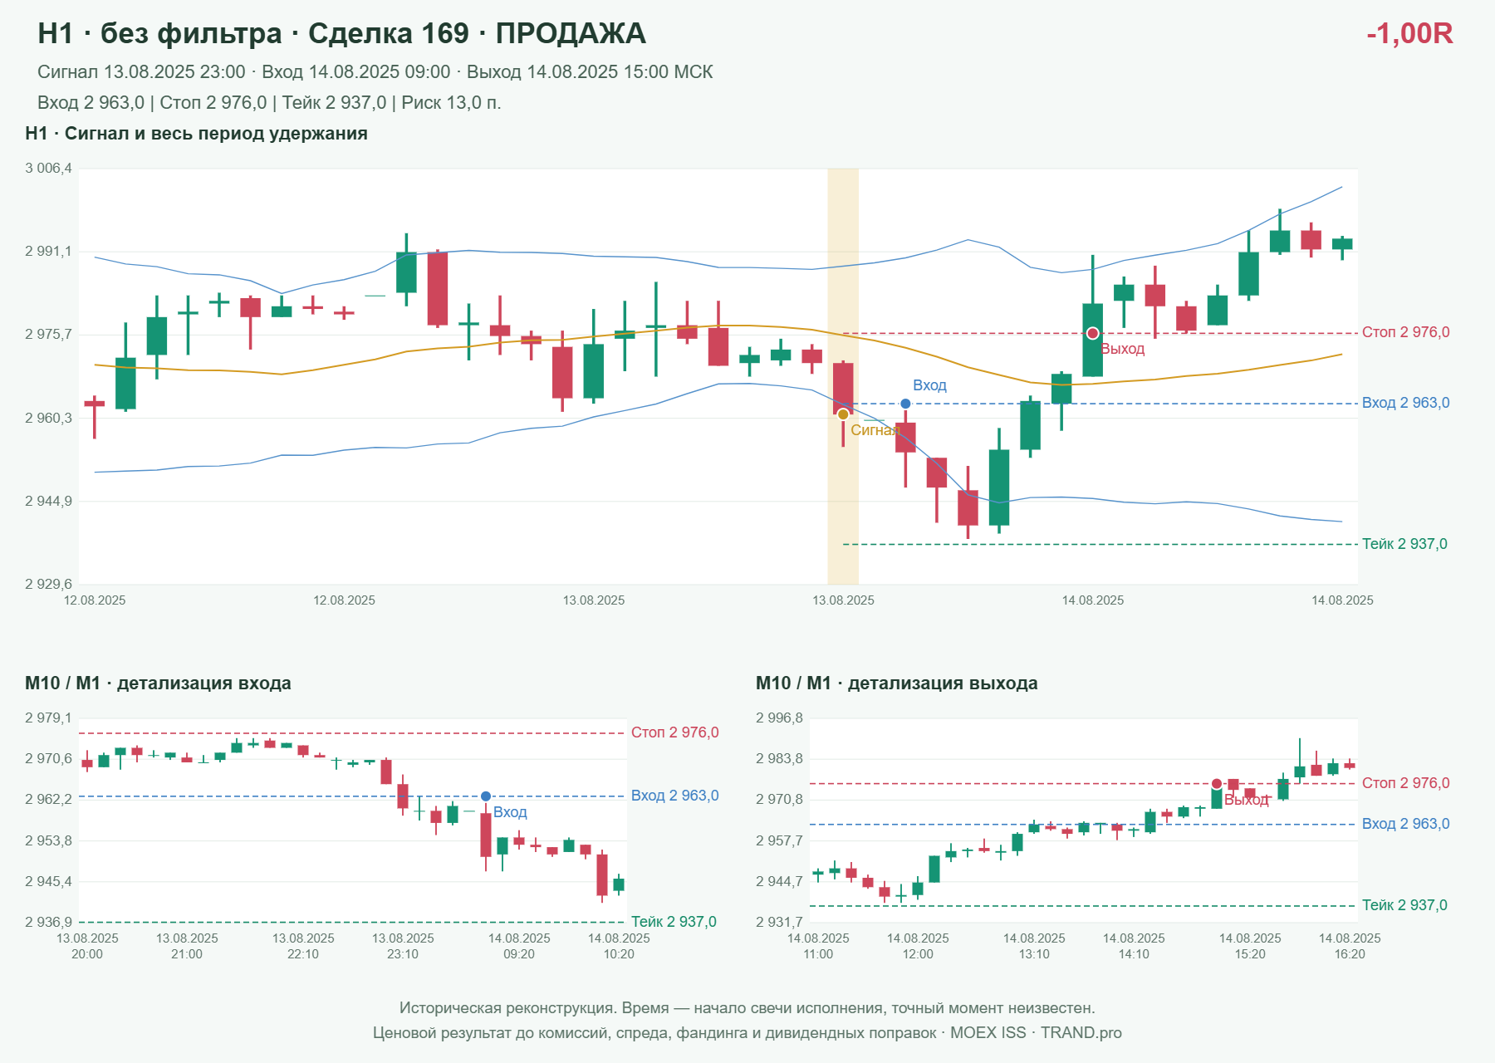This screenshot has width=1495, height=1063.
Task: Click '14.08.2025 11:00' time label in exit chart
Action: pyautogui.click(x=818, y=946)
